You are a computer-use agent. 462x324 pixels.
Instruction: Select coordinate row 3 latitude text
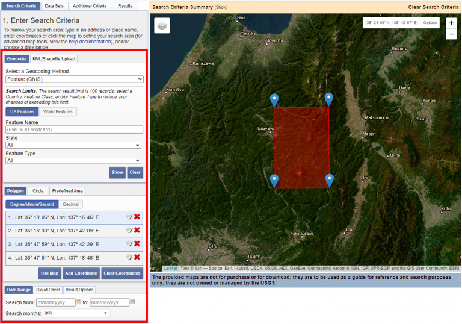point(35,244)
